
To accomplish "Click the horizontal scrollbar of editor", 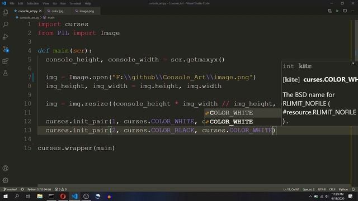I will pyautogui.click(x=194, y=185).
